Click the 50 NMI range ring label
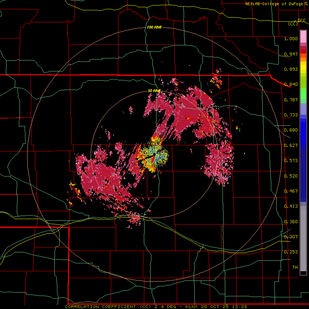Viewport: 309px width, 309px height. [x=154, y=91]
